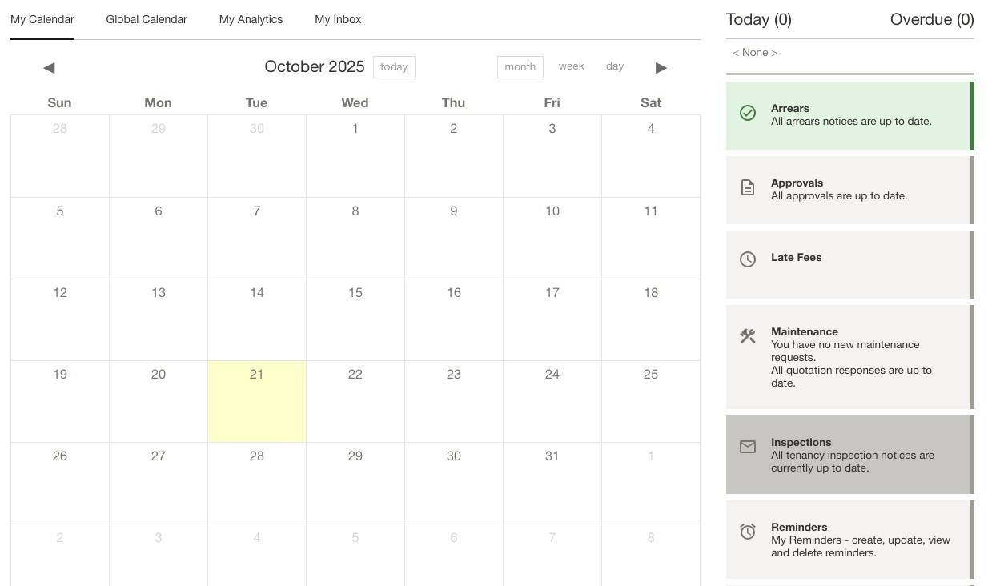Viewport: 1000px width, 586px height.
Task: Open the My Inbox tab
Action: coord(337,19)
